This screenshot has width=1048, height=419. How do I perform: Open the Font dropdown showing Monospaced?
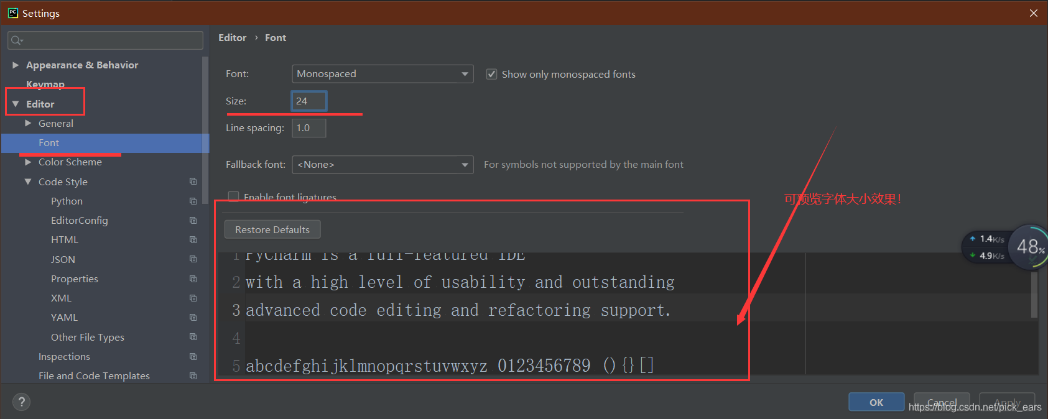point(383,73)
